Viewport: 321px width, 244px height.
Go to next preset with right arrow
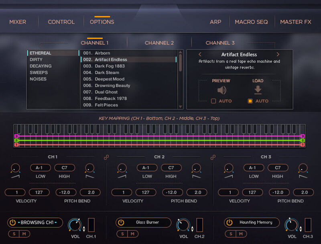click(278, 54)
